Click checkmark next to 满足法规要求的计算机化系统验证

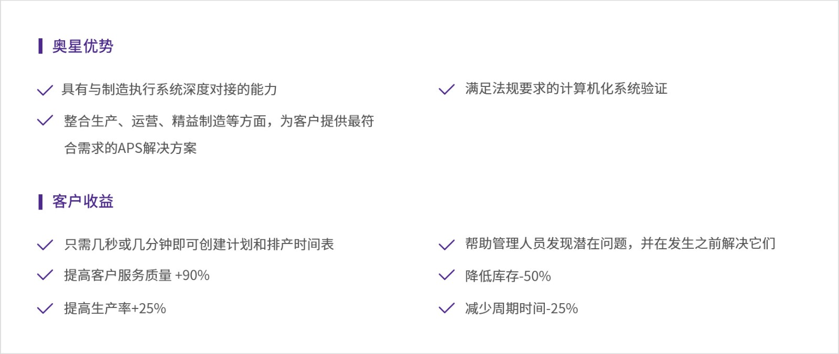click(446, 90)
